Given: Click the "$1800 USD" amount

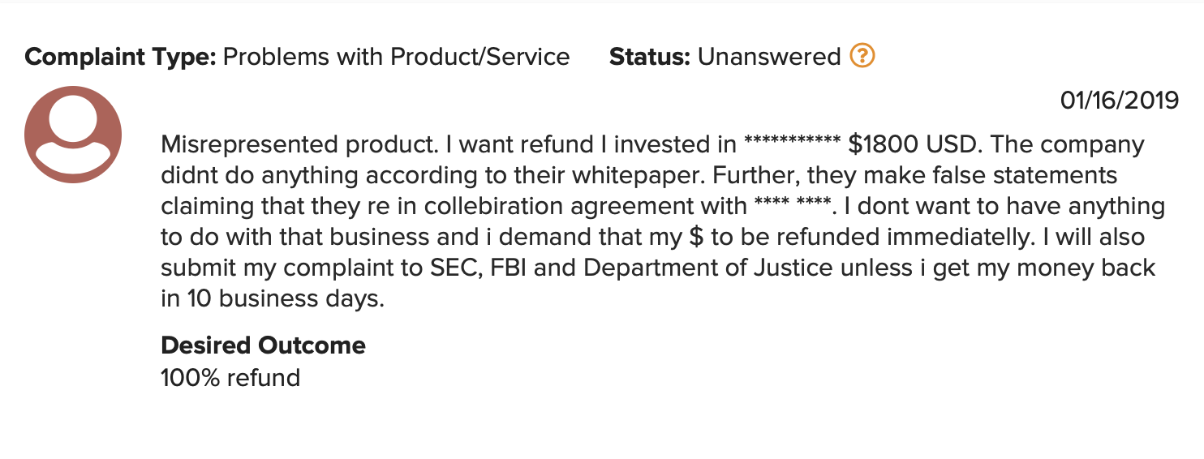Looking at the screenshot, I should (913, 145).
